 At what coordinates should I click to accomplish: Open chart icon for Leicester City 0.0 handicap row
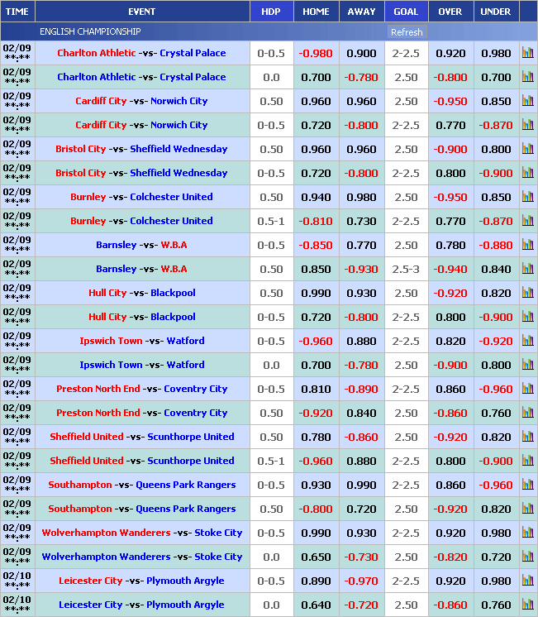(527, 605)
